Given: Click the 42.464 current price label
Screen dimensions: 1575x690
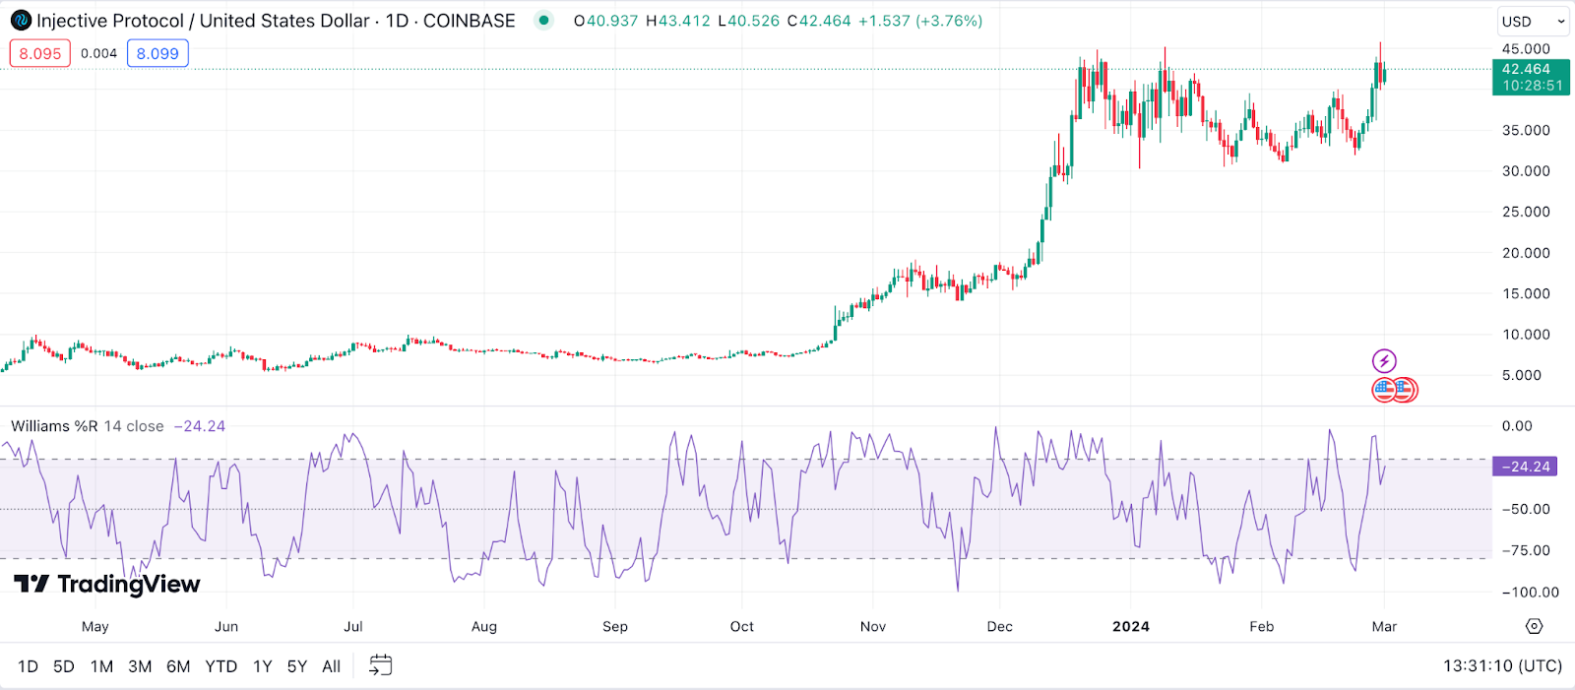Looking at the screenshot, I should point(1526,69).
